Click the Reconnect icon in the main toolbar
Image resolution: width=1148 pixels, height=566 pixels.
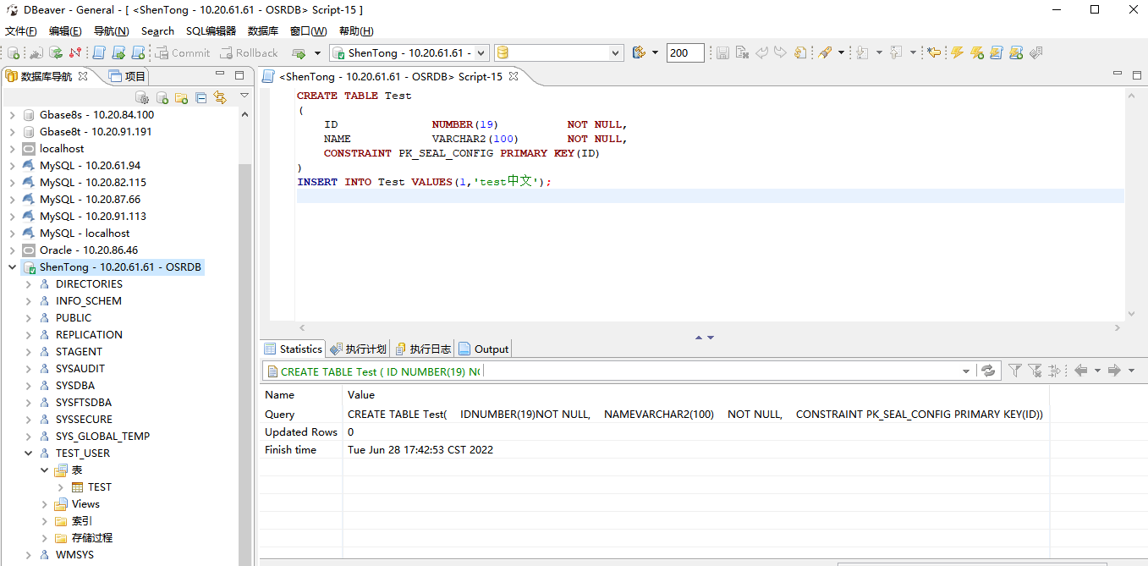[56, 52]
